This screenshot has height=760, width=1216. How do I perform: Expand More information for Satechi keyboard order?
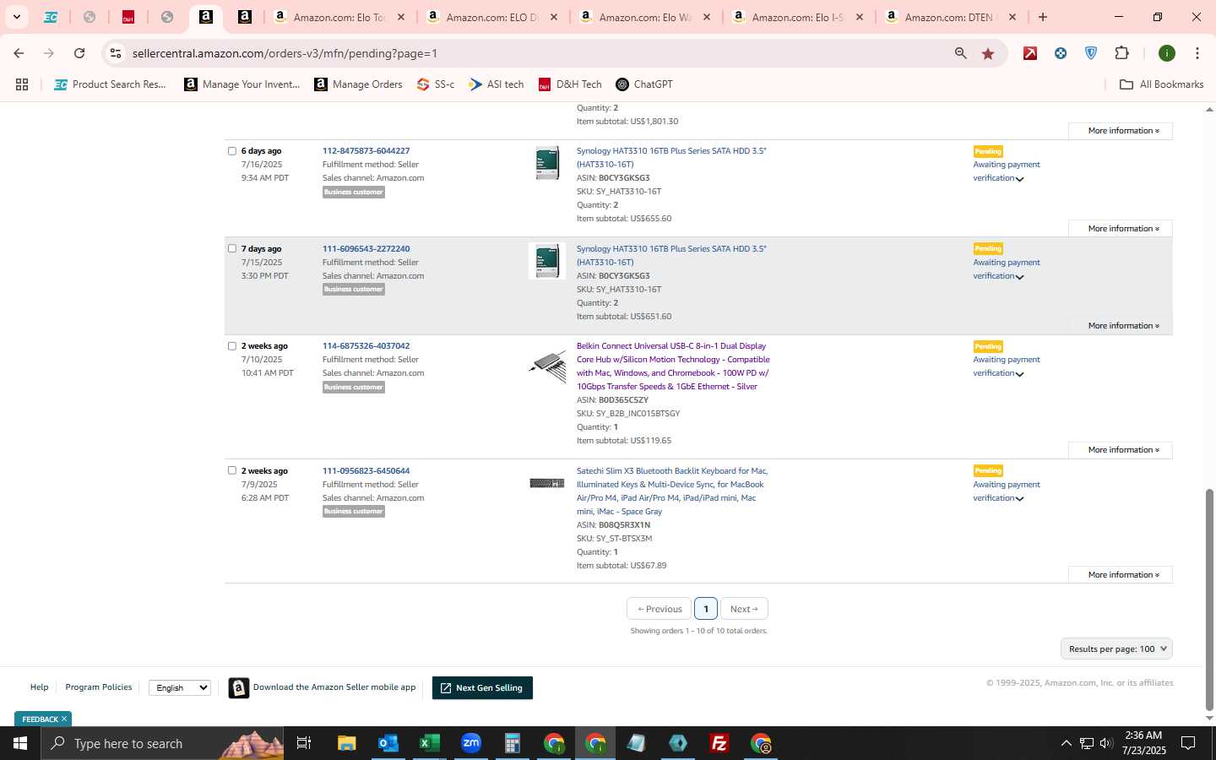(x=1121, y=575)
